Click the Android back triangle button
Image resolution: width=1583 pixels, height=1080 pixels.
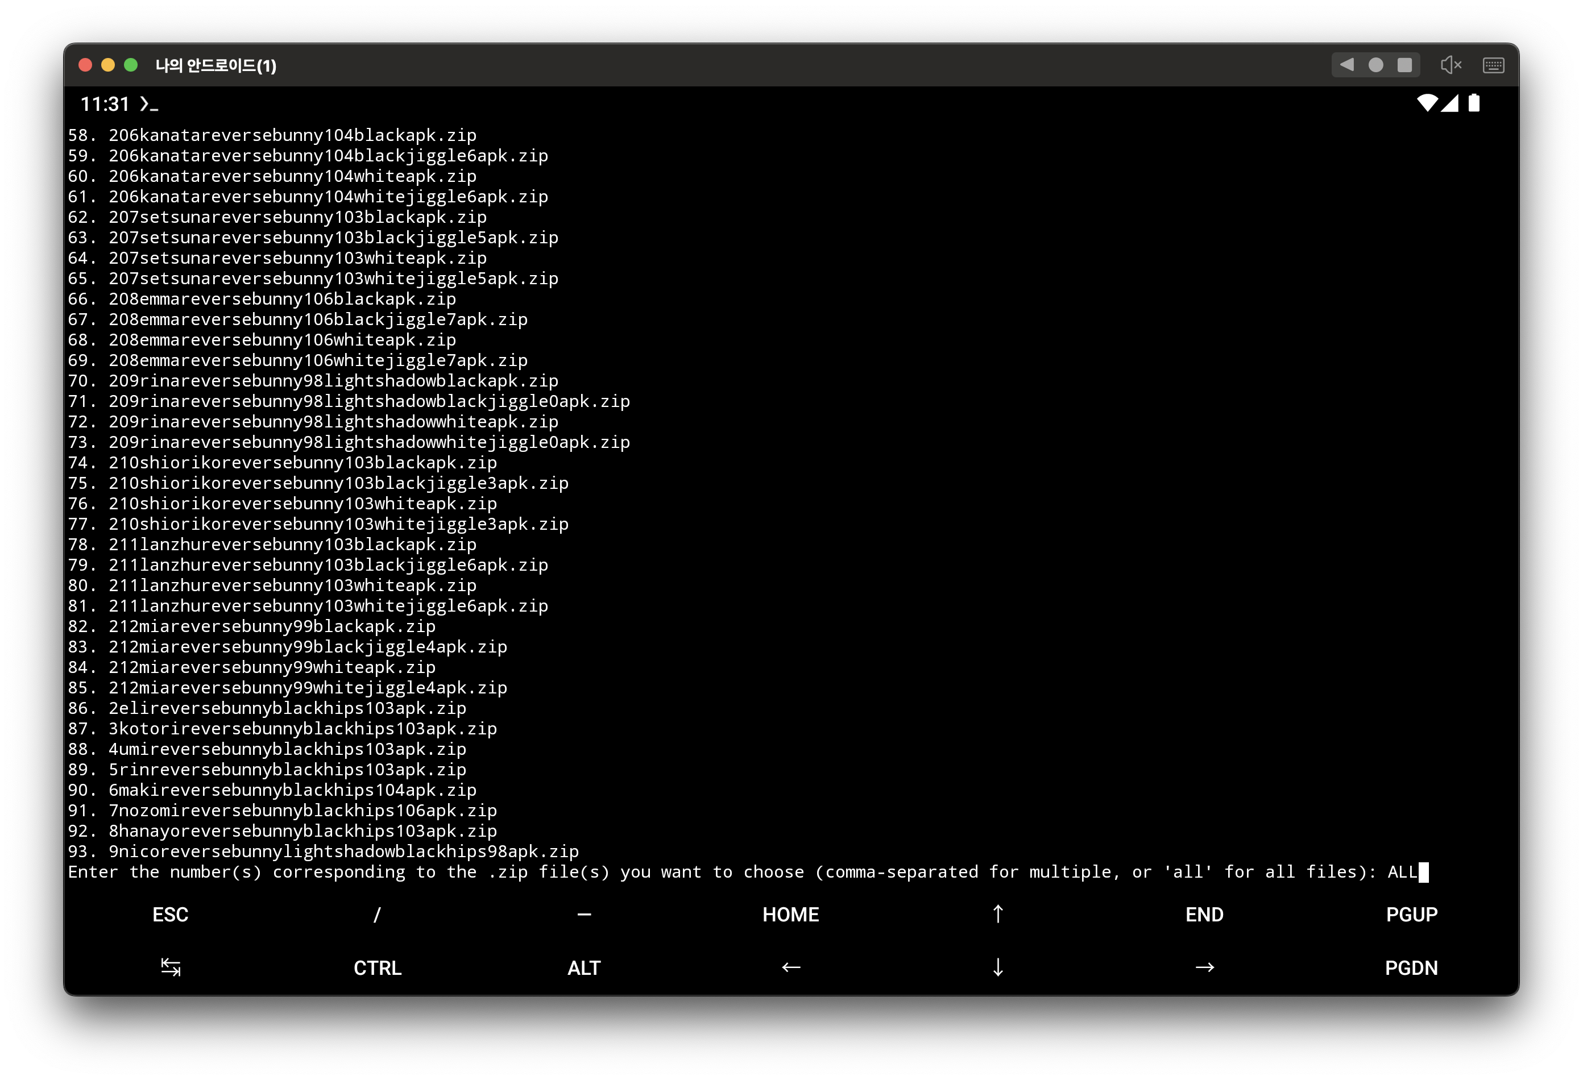coord(1346,65)
